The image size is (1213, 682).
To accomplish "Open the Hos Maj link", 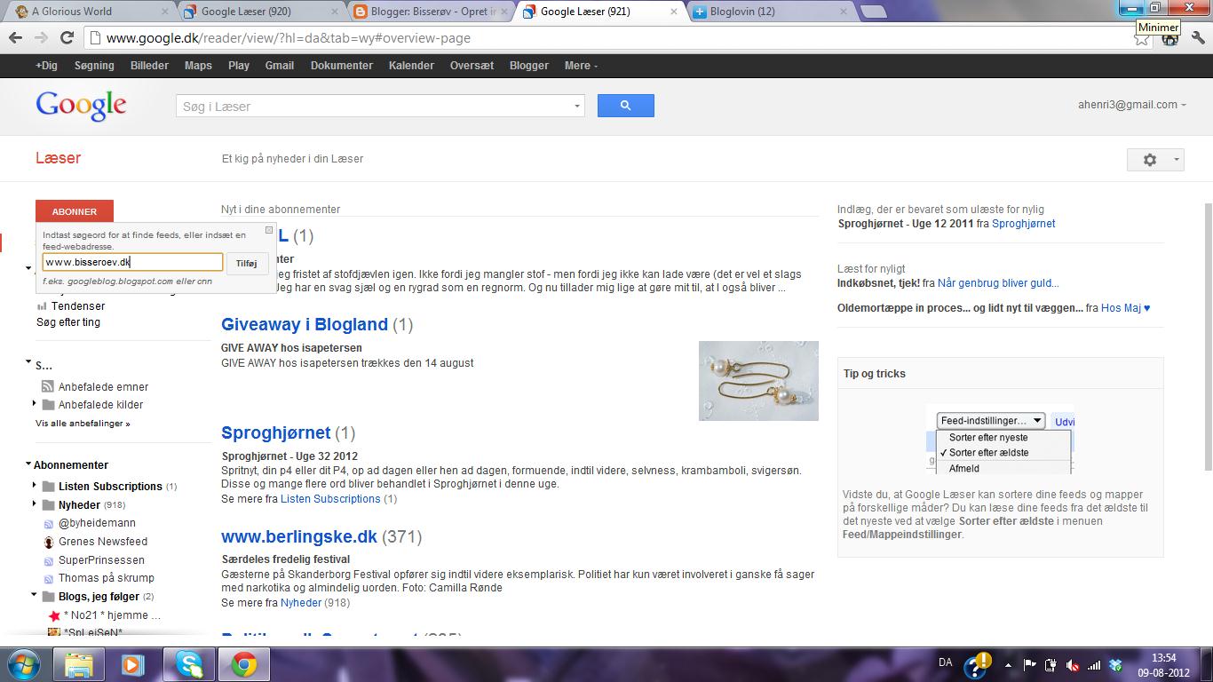I will click(x=1125, y=308).
